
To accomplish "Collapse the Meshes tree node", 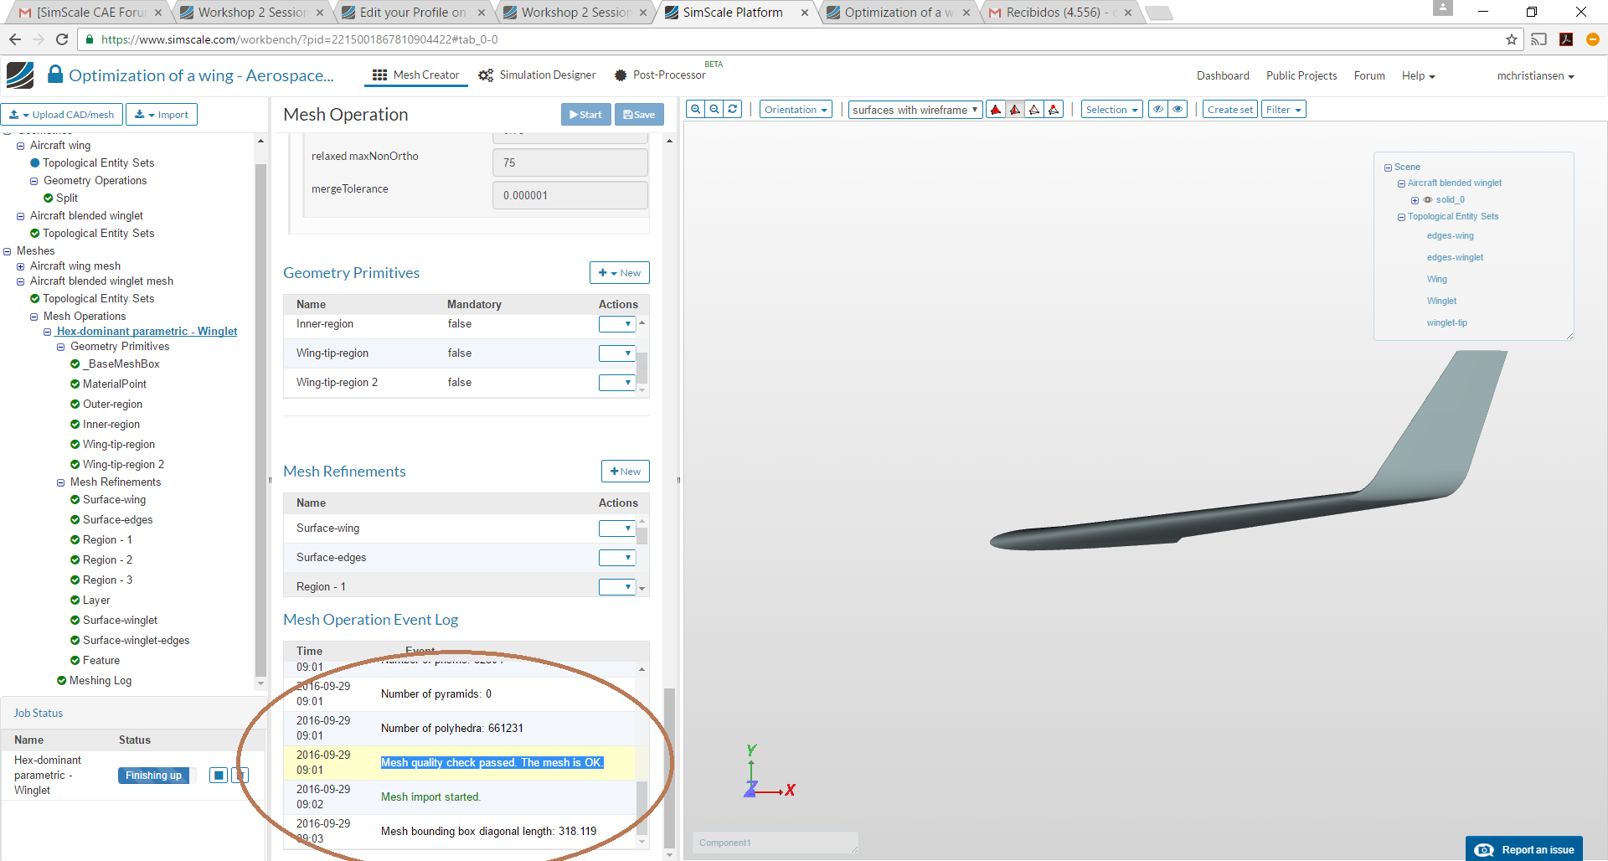I will [x=7, y=251].
